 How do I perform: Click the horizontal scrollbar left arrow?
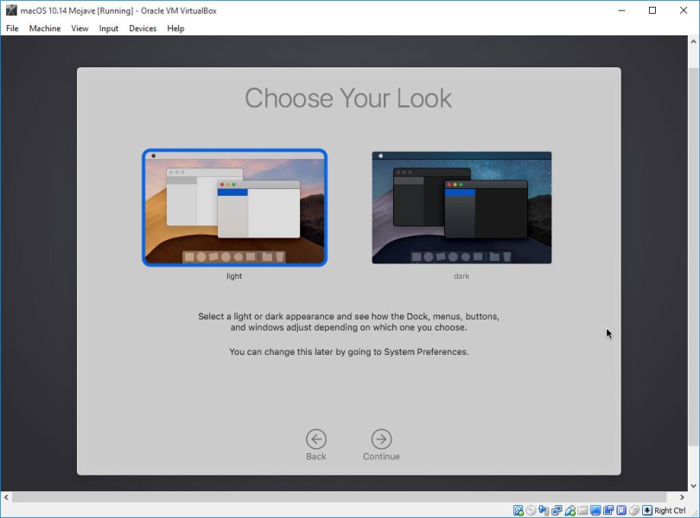6,497
